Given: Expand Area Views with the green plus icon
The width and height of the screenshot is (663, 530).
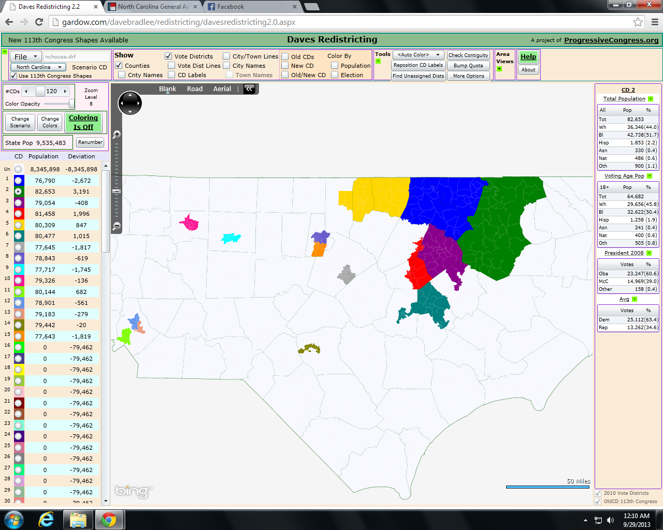Looking at the screenshot, I should click(499, 69).
